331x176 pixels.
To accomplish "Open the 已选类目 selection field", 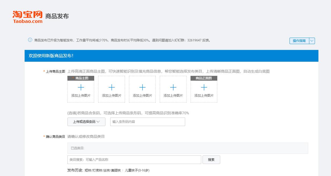I will click(187, 148).
